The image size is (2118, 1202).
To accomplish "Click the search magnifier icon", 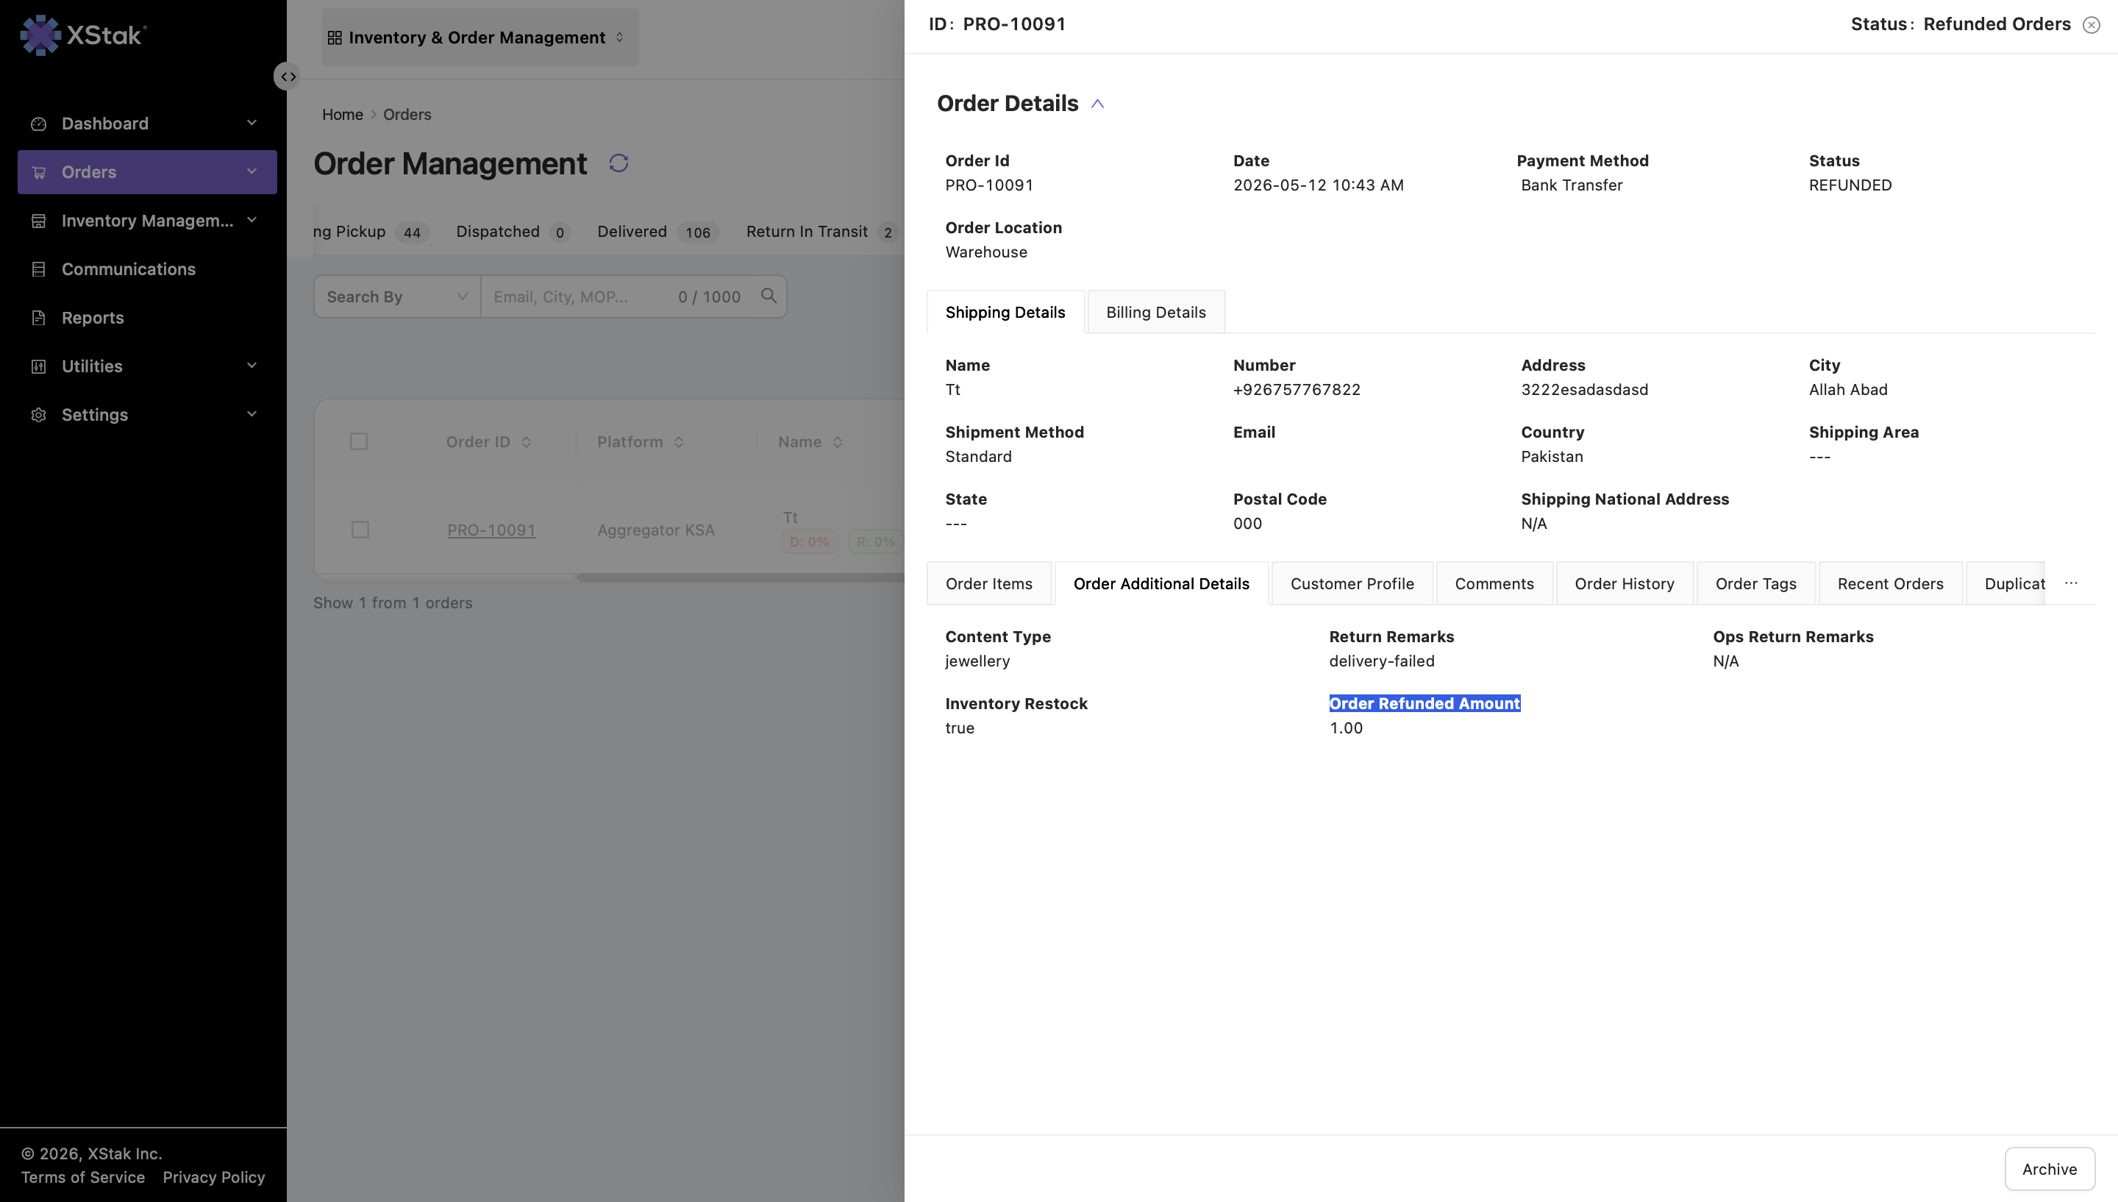I will 769,296.
